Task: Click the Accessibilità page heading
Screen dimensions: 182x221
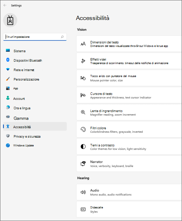Action: click(x=92, y=18)
